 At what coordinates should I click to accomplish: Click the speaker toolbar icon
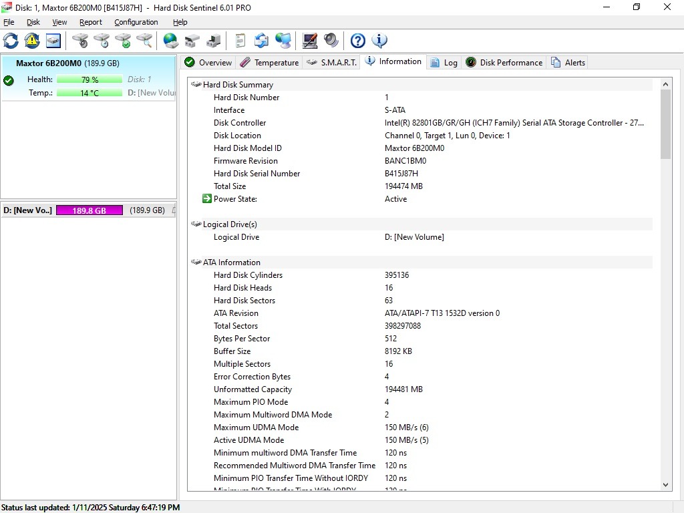pyautogui.click(x=331, y=41)
